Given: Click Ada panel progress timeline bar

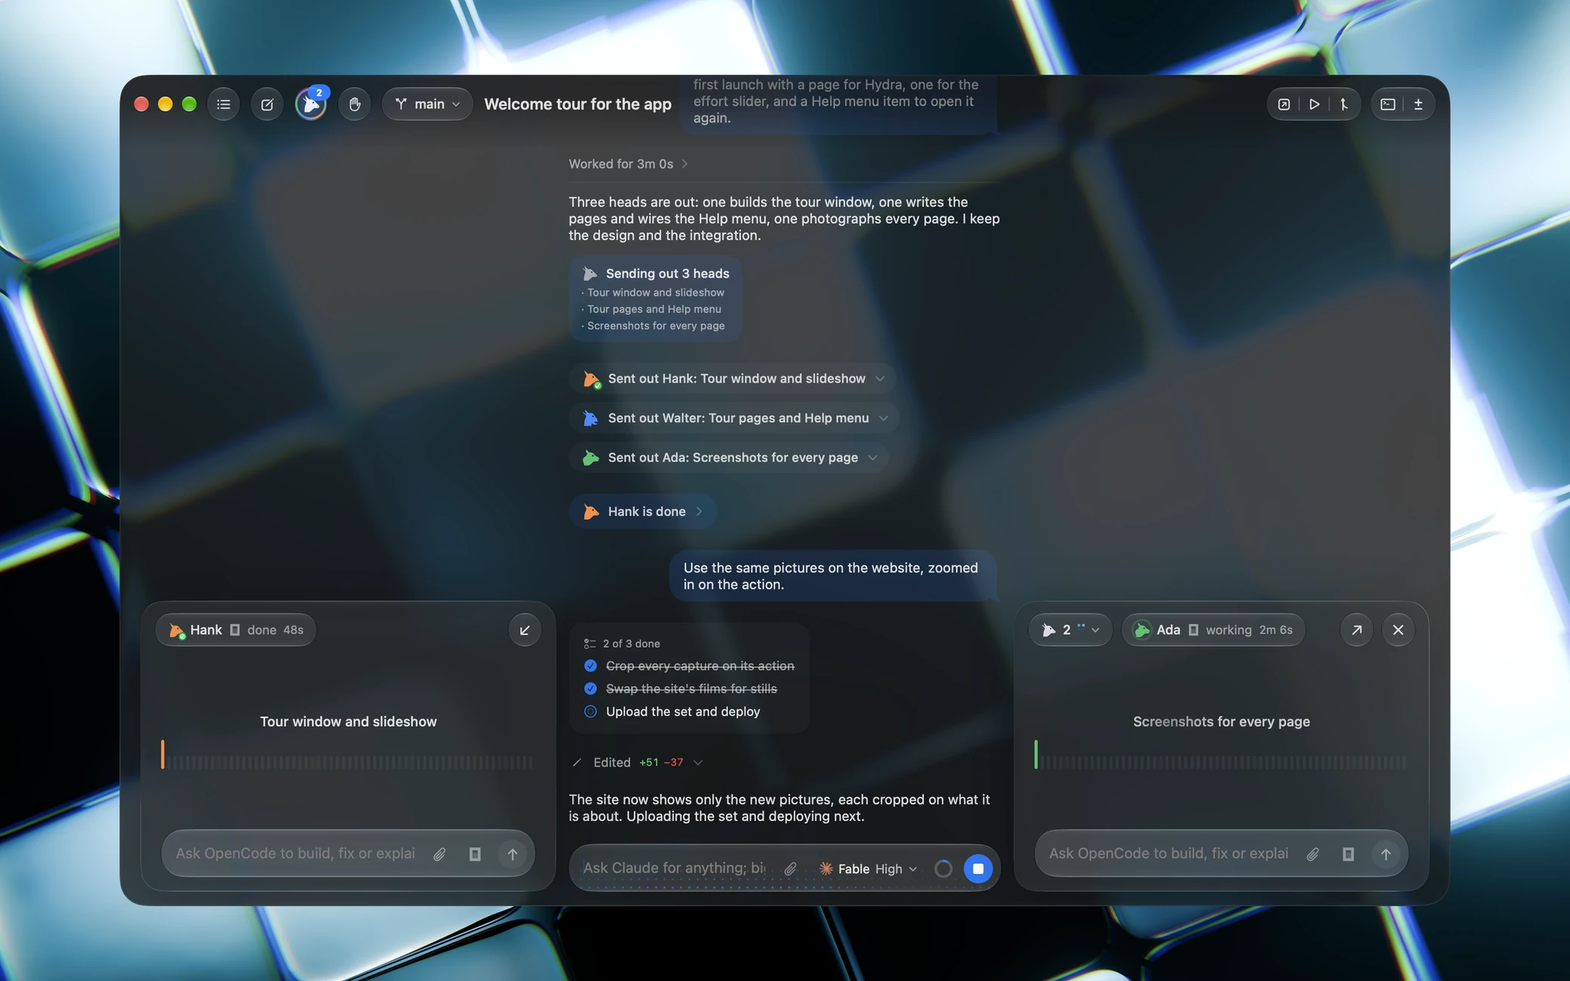Looking at the screenshot, I should [x=1221, y=756].
